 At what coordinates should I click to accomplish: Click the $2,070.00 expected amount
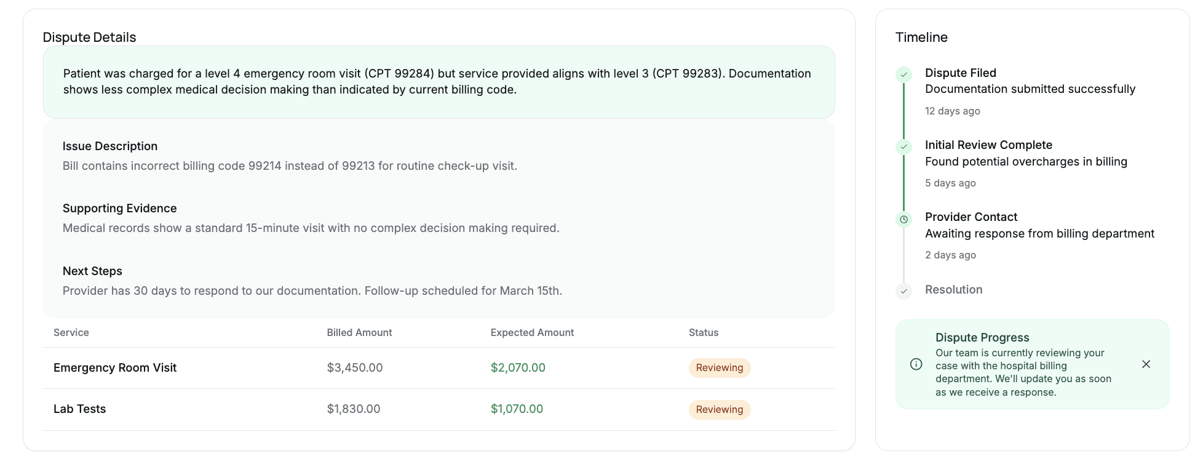(x=518, y=368)
